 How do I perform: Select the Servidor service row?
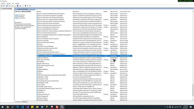84,45
